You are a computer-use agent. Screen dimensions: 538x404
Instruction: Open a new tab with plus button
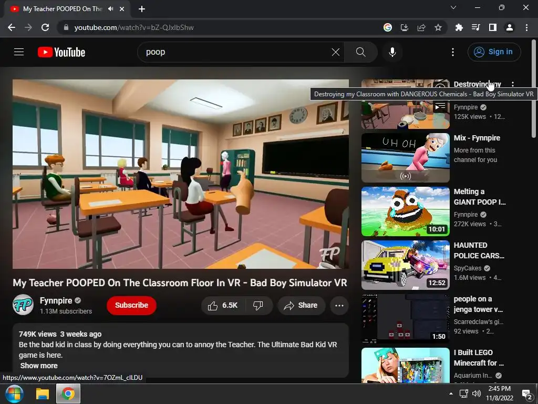[x=142, y=9]
